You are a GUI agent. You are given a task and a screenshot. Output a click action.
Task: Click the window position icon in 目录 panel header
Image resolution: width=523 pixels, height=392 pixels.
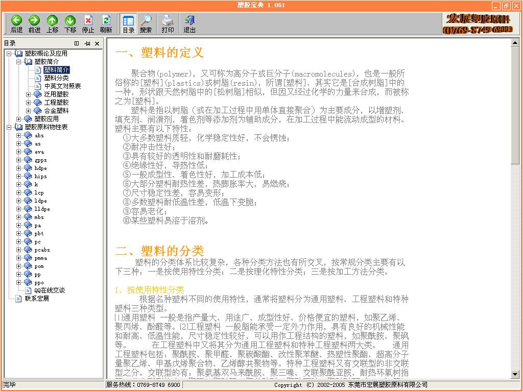77,43
